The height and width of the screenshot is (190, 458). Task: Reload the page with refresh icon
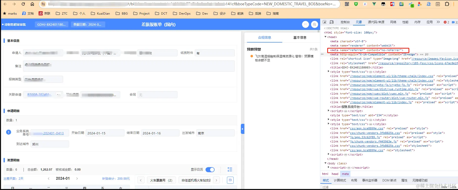23,4
